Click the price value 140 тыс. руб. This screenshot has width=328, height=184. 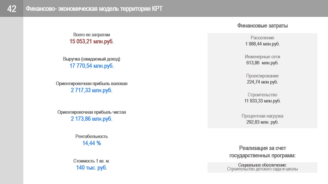click(91, 168)
